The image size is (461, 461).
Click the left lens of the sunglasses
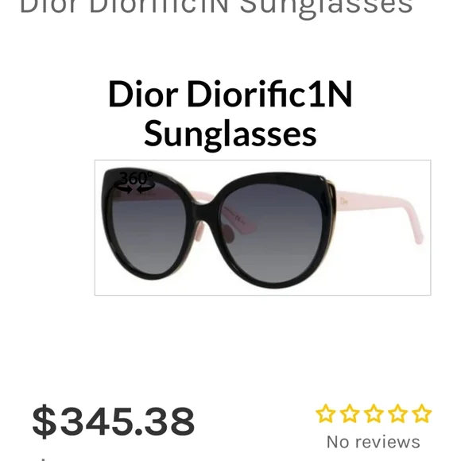tap(149, 232)
